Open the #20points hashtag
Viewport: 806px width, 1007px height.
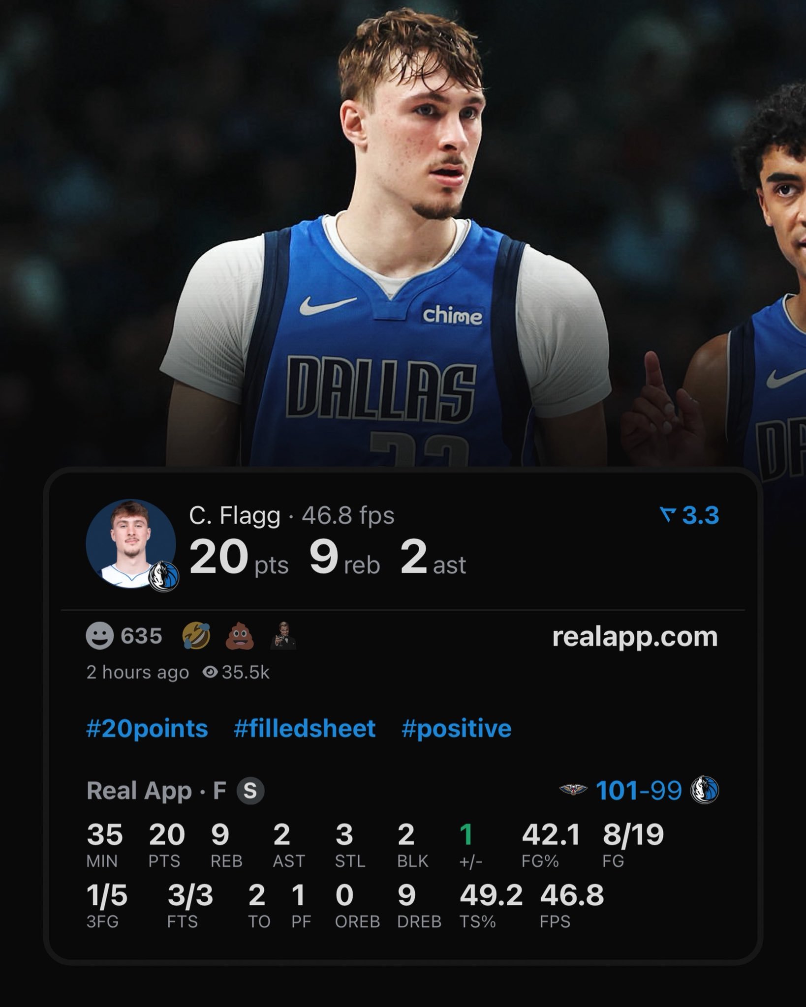click(147, 729)
